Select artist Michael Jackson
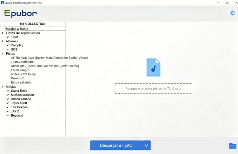The image size is (238, 154). pyautogui.click(x=23, y=95)
